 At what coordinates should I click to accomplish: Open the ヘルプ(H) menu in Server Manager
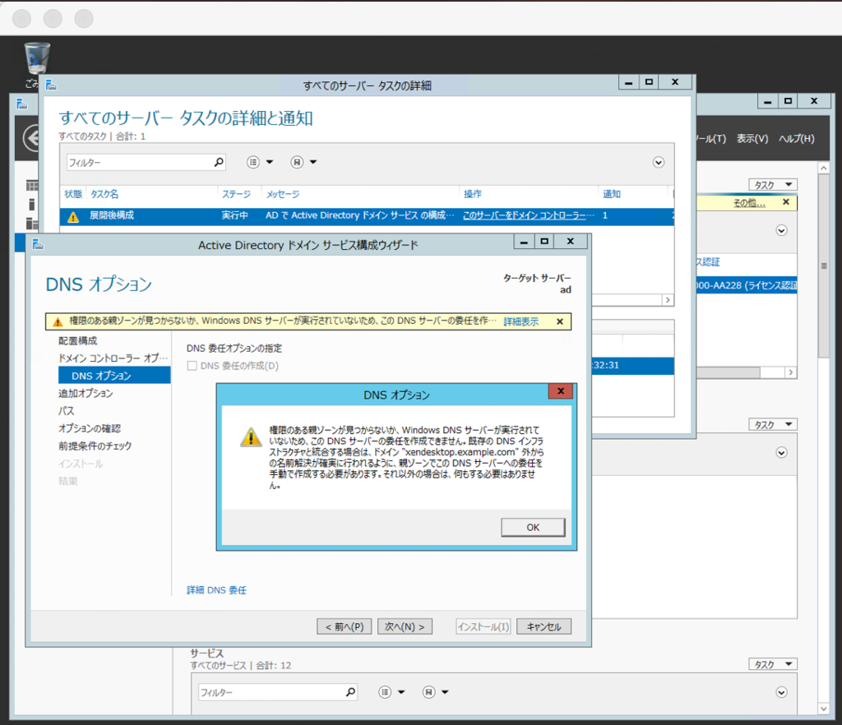(x=796, y=138)
